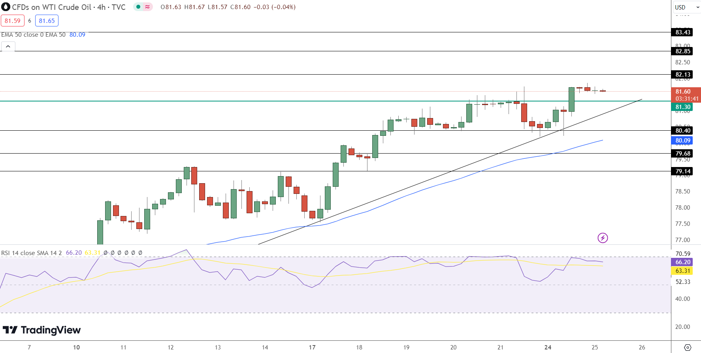The image size is (701, 353).
Task: Click the yellow 63.31 RSI SMA label
Action: (682, 271)
